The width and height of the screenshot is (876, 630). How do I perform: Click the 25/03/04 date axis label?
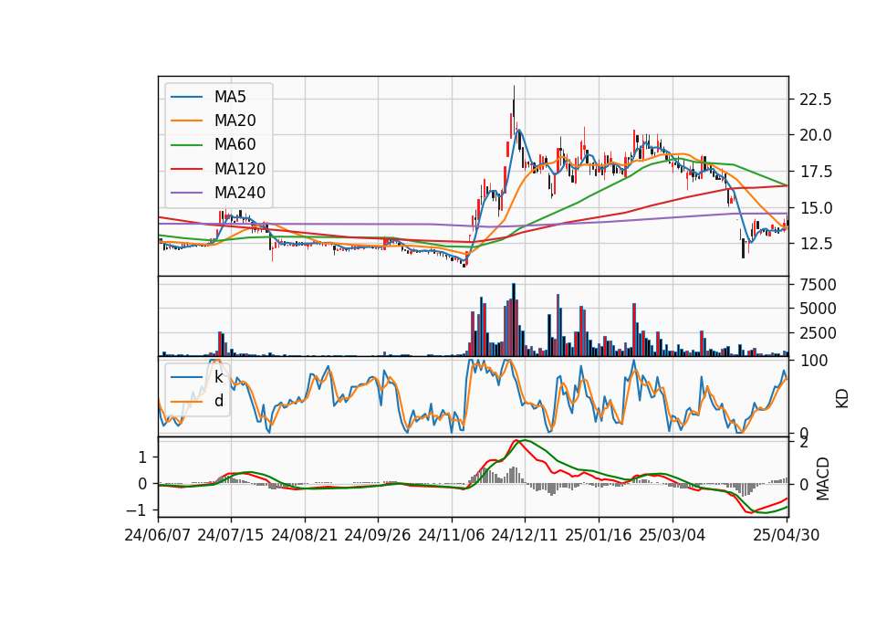(x=673, y=535)
